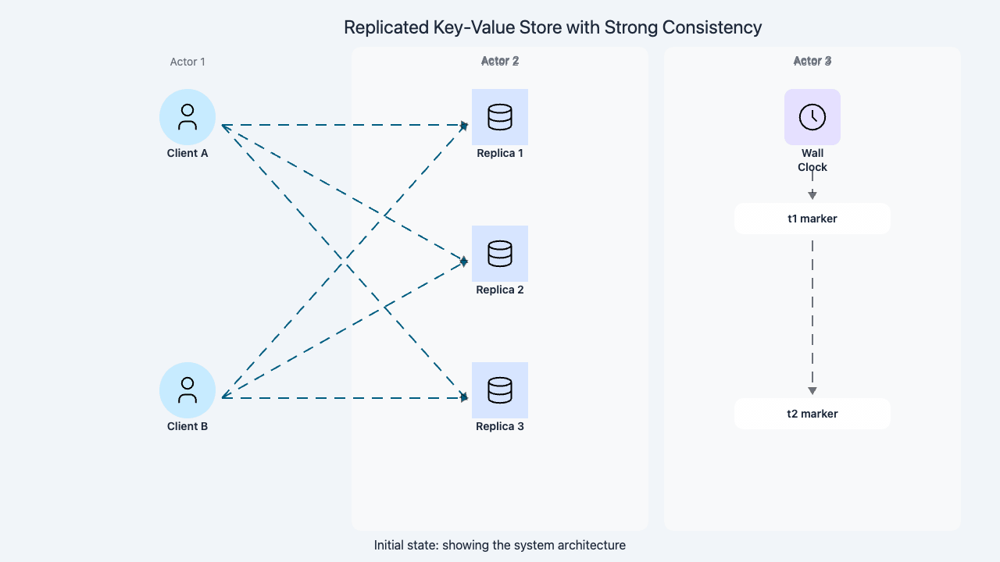
Task: Click the Actor 2 column header
Action: (x=500, y=61)
